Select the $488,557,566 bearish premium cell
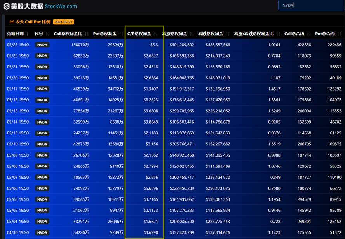The width and height of the screenshot is (345, 239). pos(218,45)
